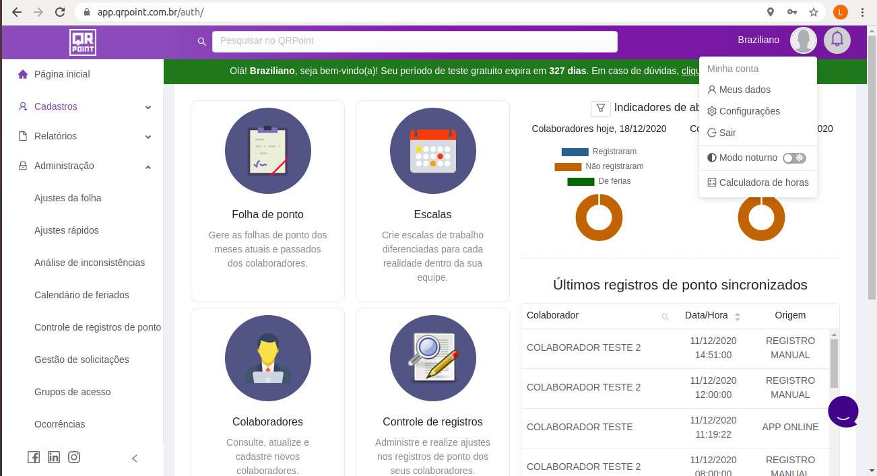This screenshot has width=877, height=476.
Task: Open the Facebook icon in sidebar
Action: [34, 457]
